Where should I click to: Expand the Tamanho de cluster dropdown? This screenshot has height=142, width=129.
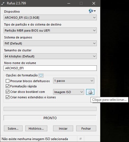(50, 56)
